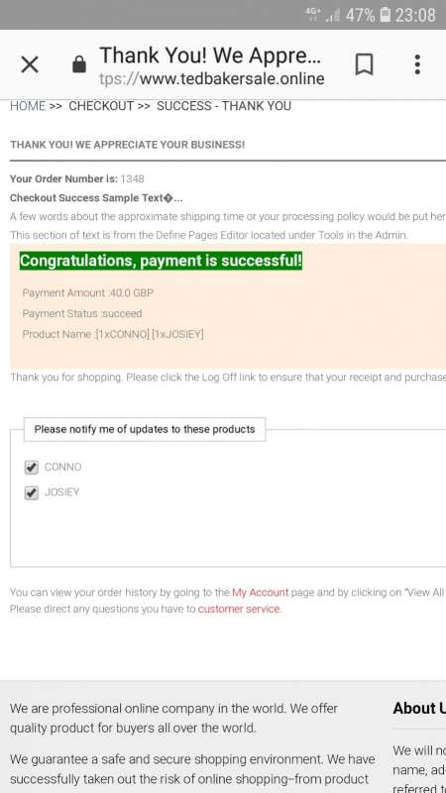
Task: Open the My Account page link
Action: [x=261, y=592]
